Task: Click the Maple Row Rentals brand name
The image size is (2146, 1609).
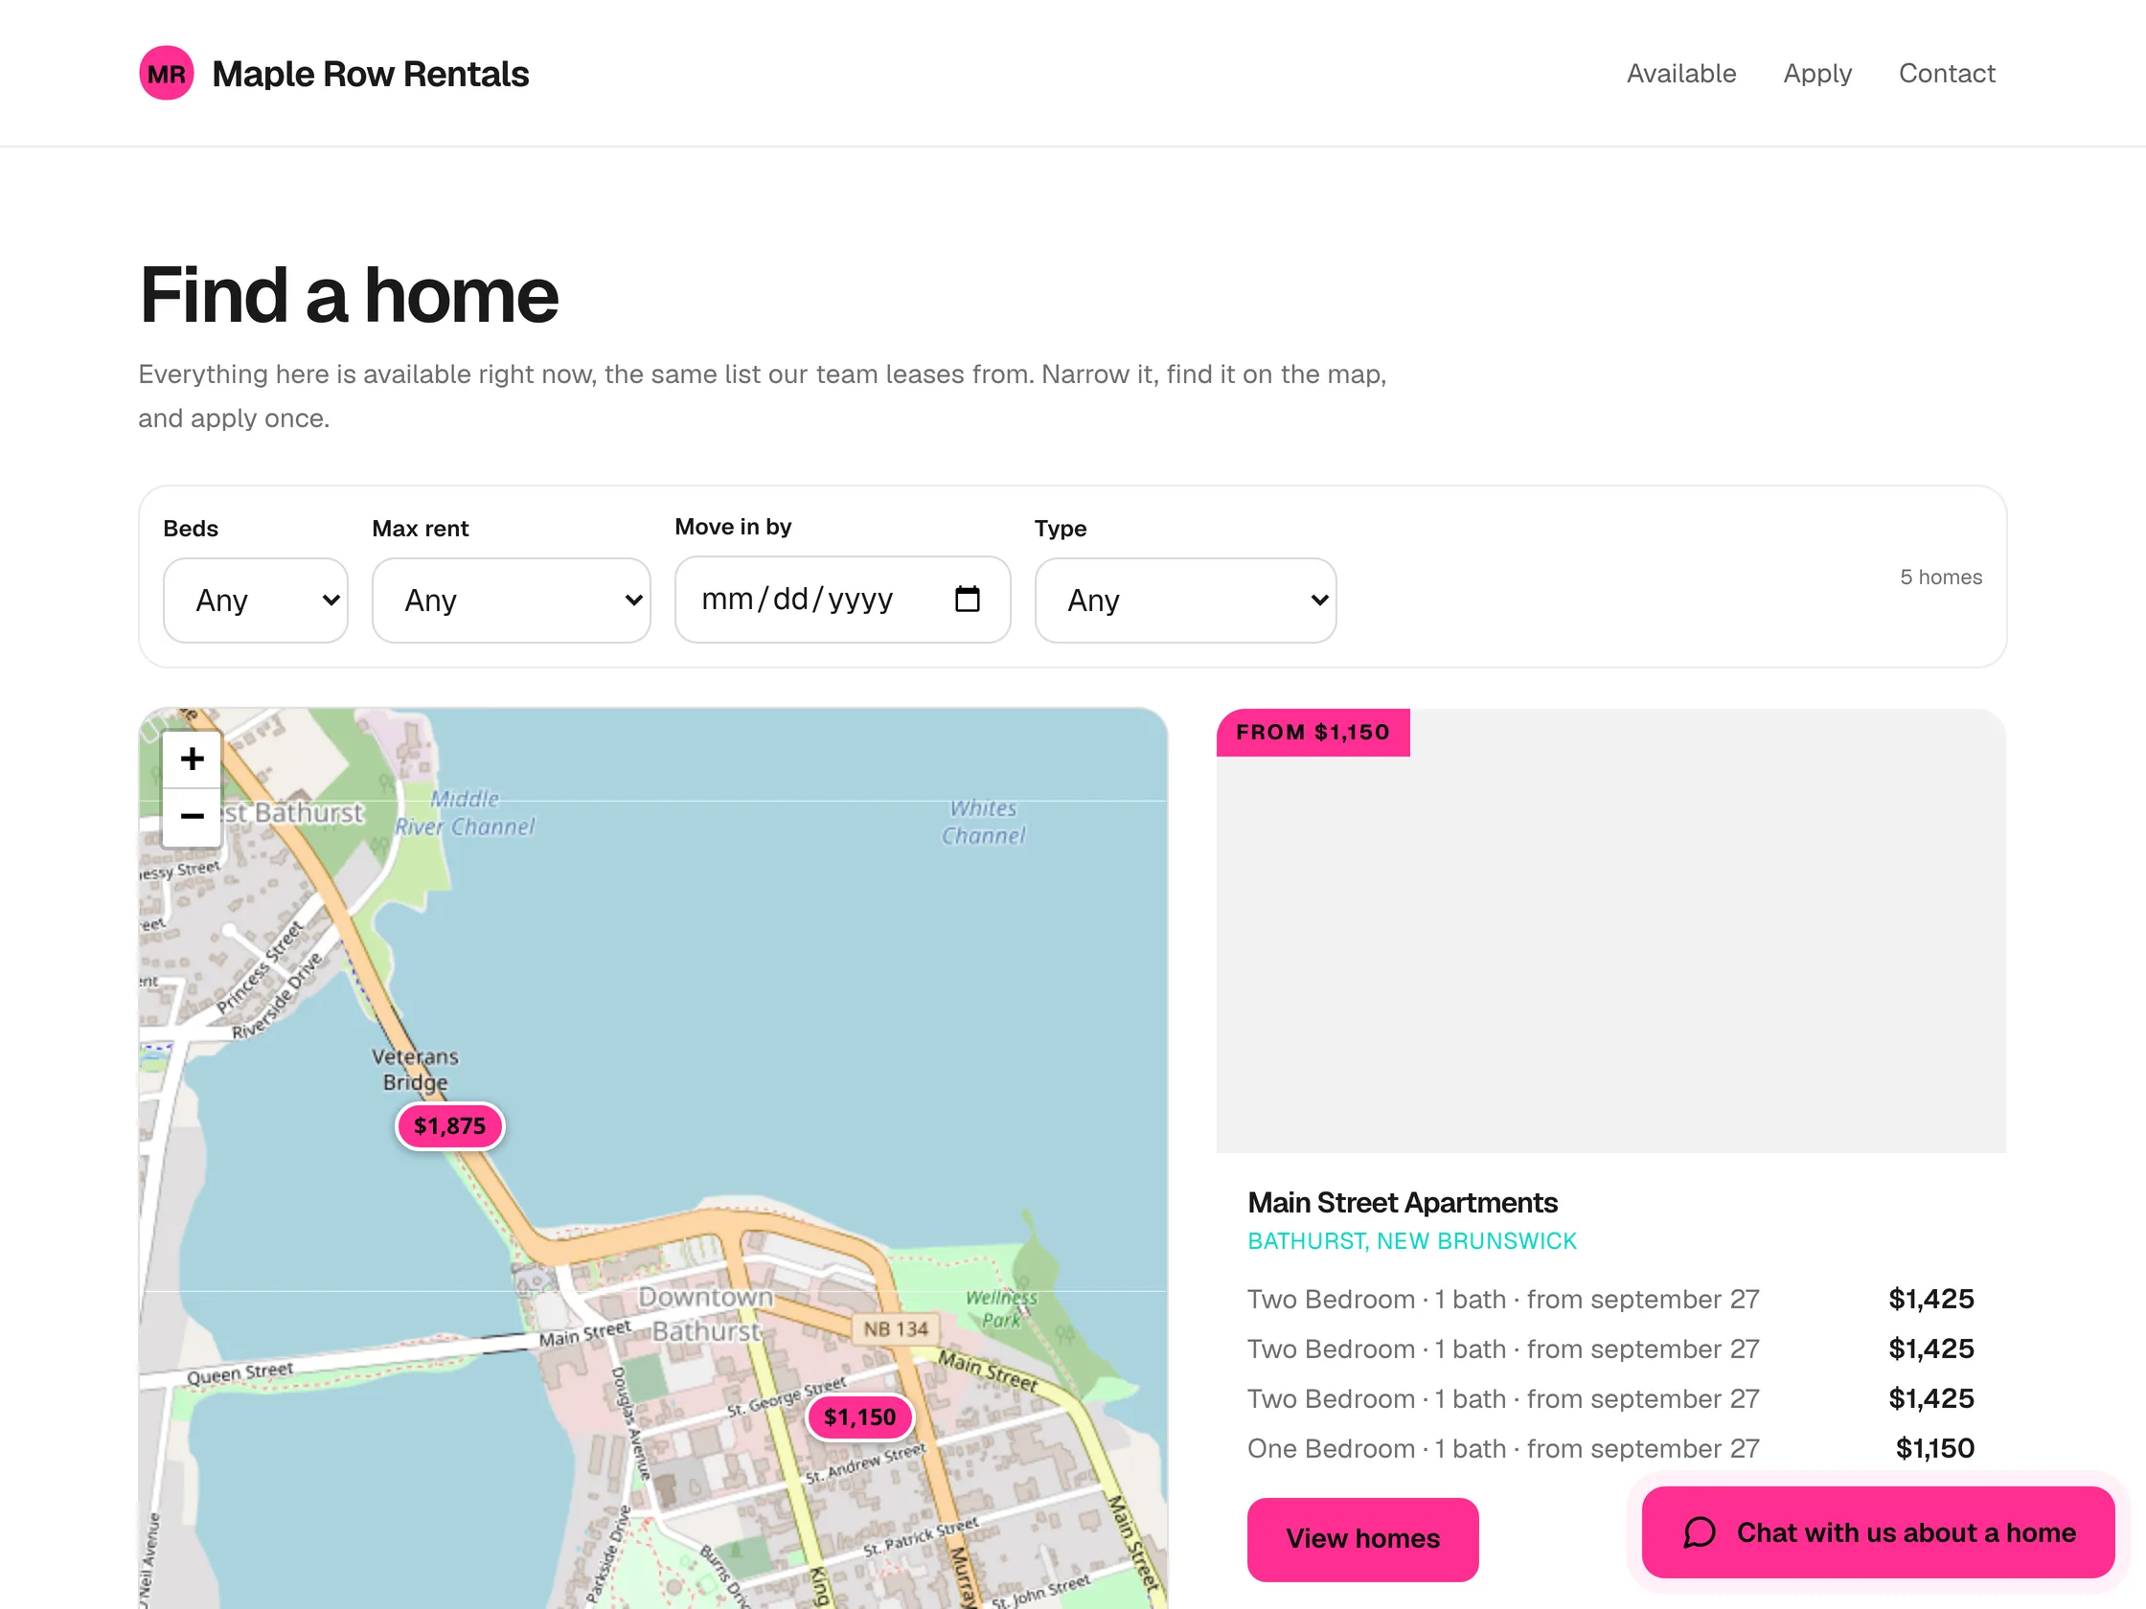Action: click(x=371, y=74)
